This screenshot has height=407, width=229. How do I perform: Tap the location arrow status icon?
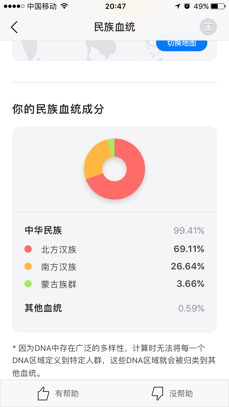point(177,6)
